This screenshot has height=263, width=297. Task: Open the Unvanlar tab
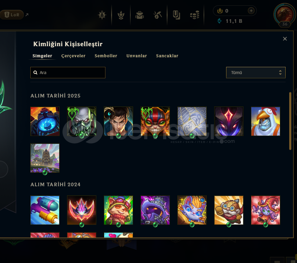coord(137,56)
